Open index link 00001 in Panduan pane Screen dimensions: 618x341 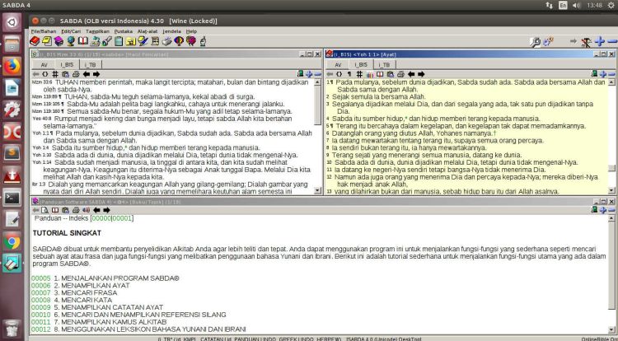click(x=122, y=218)
